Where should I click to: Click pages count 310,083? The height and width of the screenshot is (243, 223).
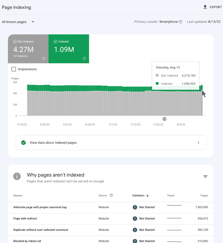pos(203,241)
